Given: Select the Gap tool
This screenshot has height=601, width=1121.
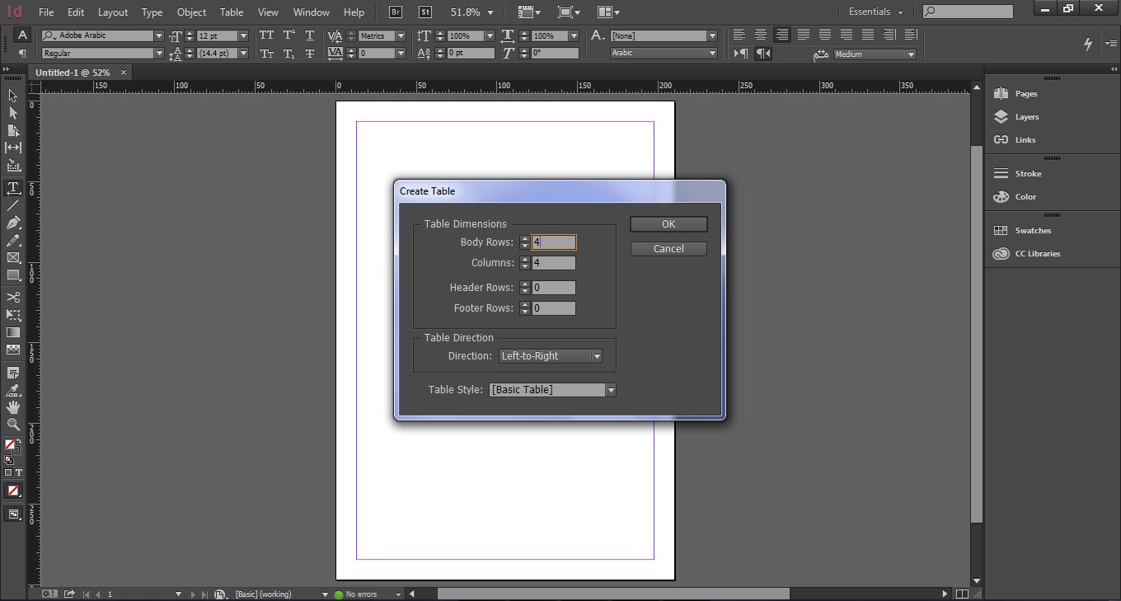Looking at the screenshot, I should [13, 148].
